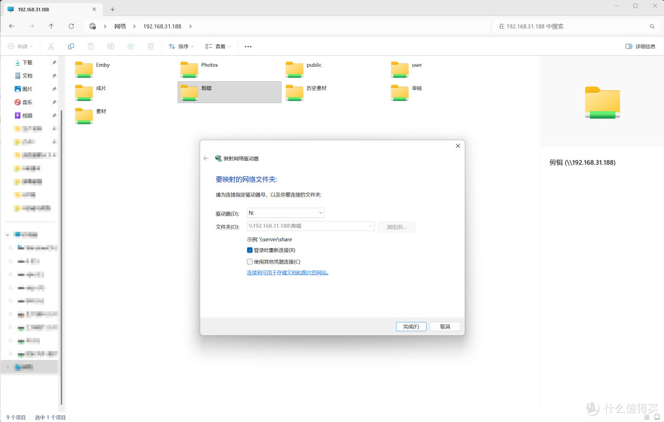Select the 剪辑 shared folder
This screenshot has height=422, width=664.
click(229, 92)
